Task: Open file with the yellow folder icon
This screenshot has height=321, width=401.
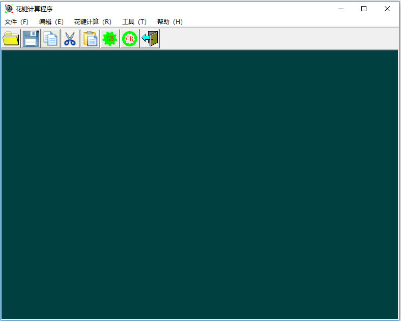Action: click(x=11, y=39)
